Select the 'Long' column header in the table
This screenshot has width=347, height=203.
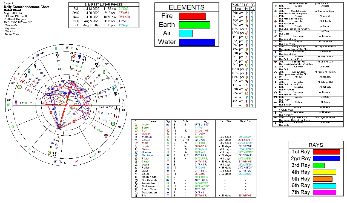click(x=204, y=121)
